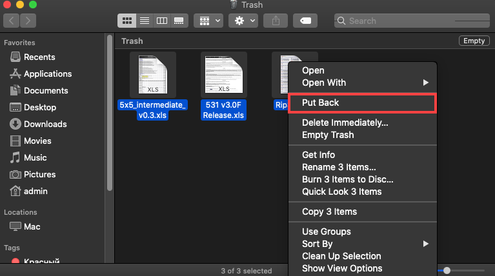Click the icon size slider handle
This screenshot has height=276, width=495.
pyautogui.click(x=447, y=270)
